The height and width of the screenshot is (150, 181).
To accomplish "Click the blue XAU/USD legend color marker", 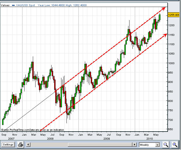I will [13, 5].
